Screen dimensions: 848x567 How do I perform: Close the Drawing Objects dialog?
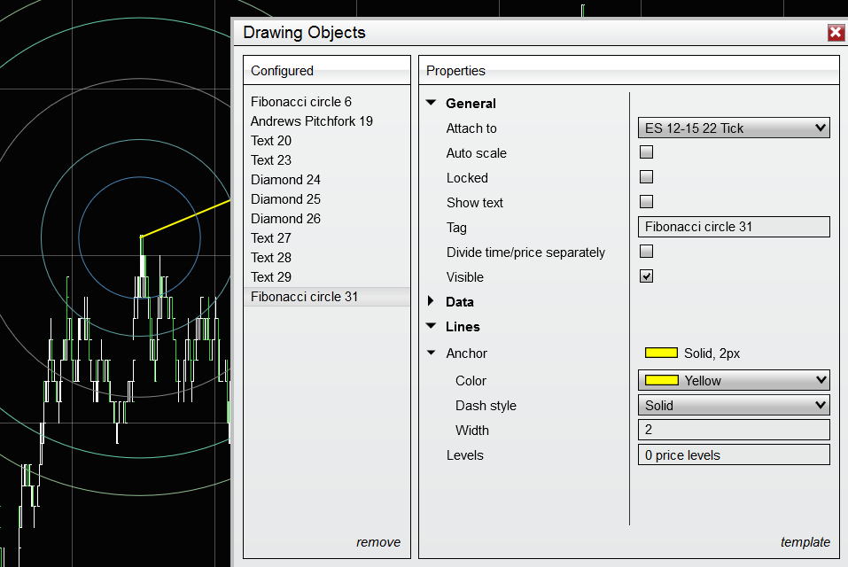click(x=835, y=33)
